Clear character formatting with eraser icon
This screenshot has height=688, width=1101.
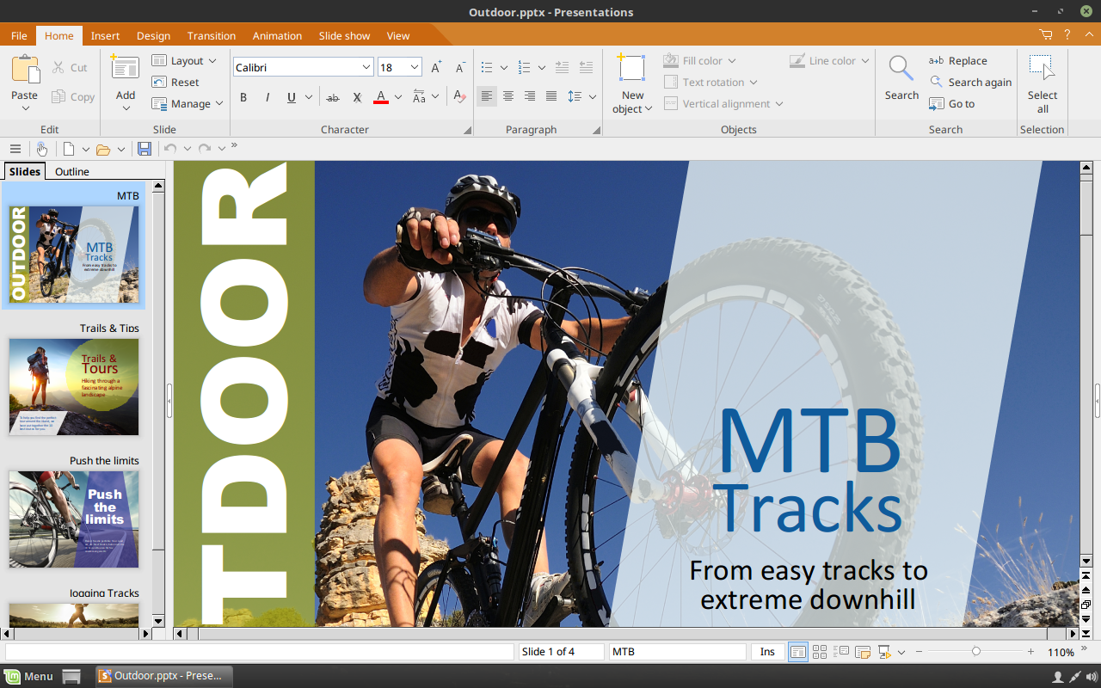click(459, 97)
